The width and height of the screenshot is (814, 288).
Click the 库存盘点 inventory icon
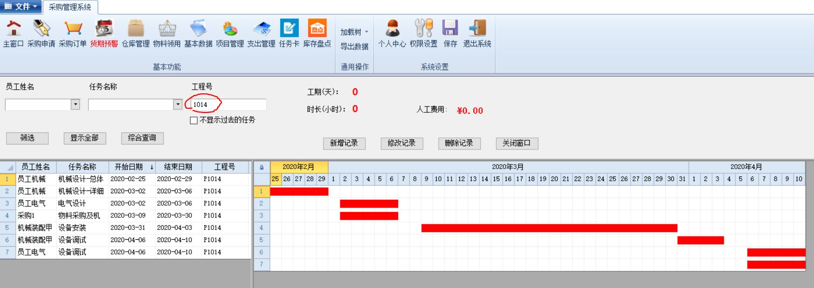tap(317, 29)
